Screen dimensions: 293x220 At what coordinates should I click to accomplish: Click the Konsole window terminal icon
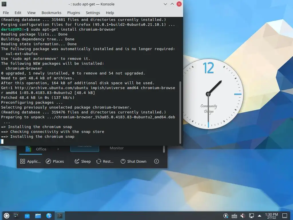pyautogui.click(x=4, y=4)
